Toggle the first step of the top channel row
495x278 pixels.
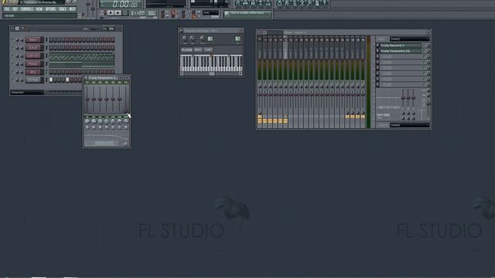[x=51, y=39]
